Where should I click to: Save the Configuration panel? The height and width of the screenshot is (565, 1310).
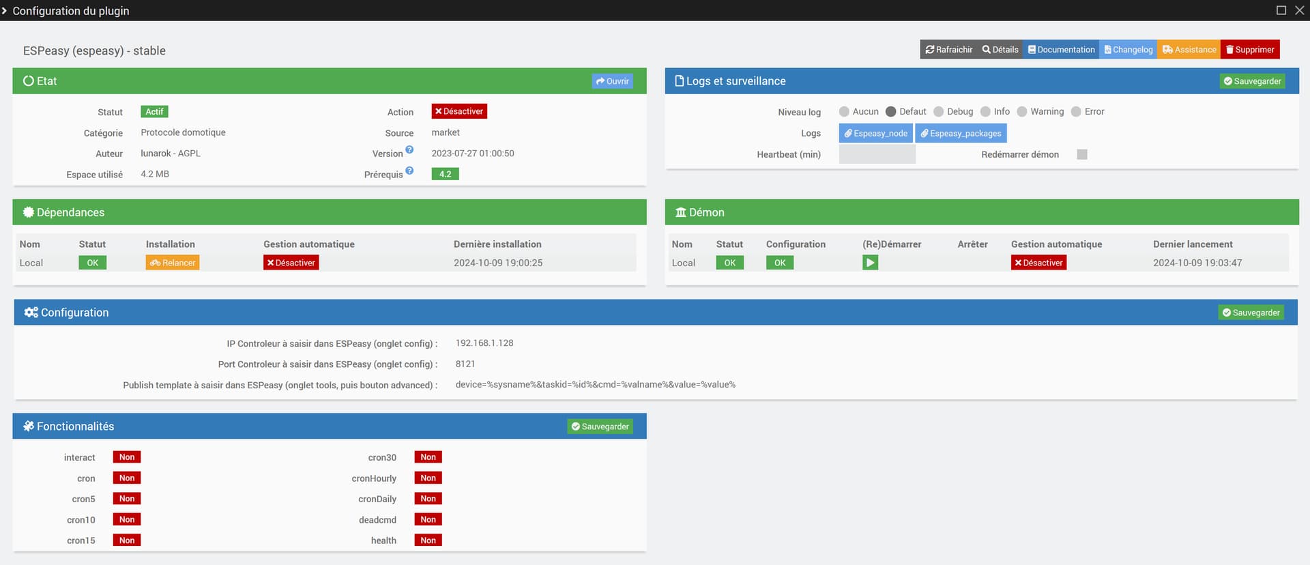(x=1251, y=313)
